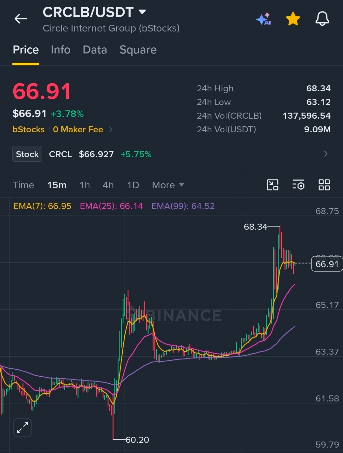Select the 1h chart interval
This screenshot has width=343, height=453.
[x=85, y=185]
